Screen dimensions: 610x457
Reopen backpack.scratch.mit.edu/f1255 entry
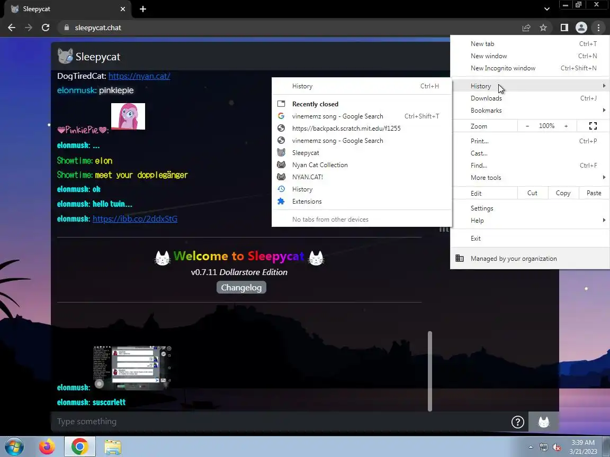coord(362,128)
